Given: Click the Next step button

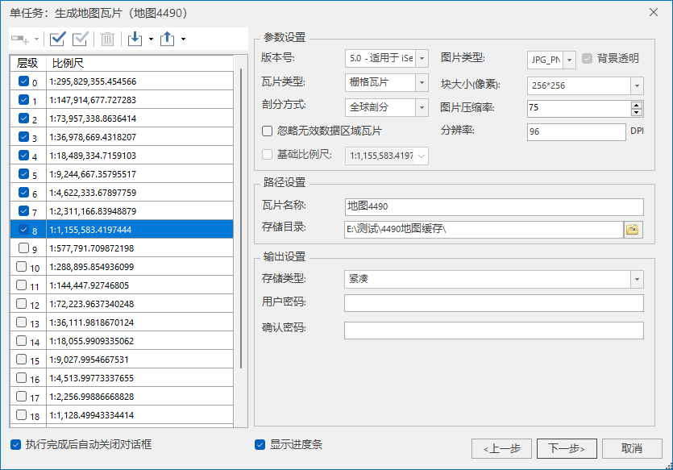Looking at the screenshot, I should [571, 448].
